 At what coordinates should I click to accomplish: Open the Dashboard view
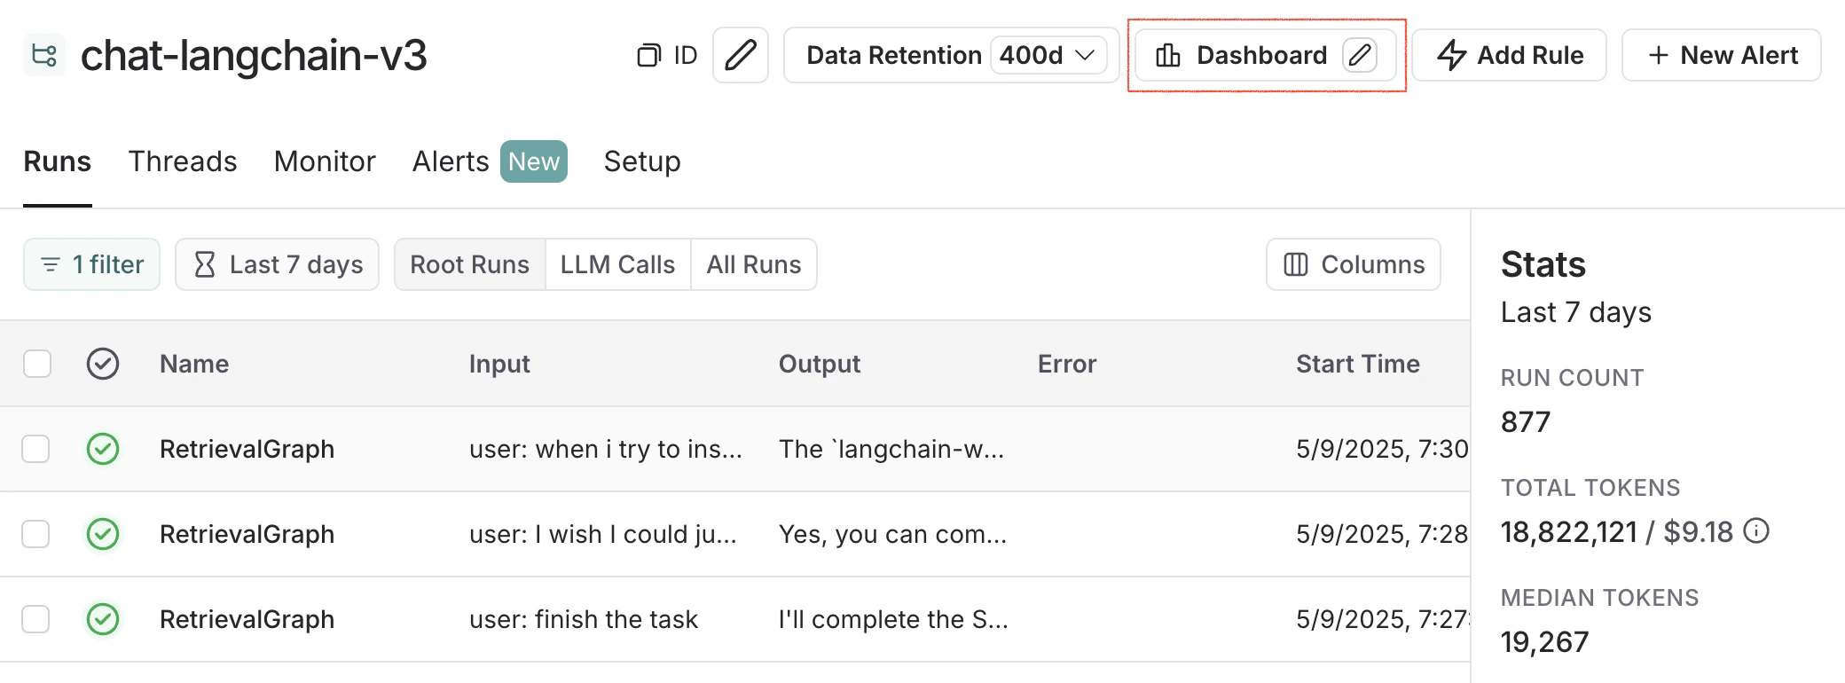coord(1261,55)
